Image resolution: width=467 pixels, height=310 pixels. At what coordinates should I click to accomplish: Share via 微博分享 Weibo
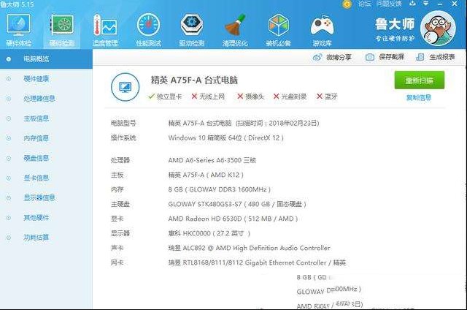tap(332, 57)
